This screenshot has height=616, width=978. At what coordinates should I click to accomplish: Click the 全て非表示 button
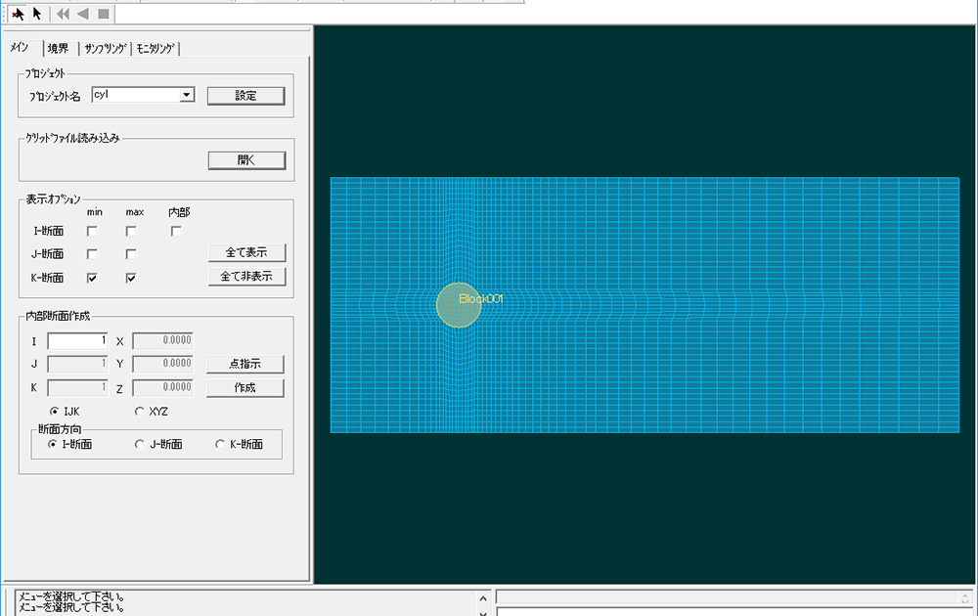[246, 276]
